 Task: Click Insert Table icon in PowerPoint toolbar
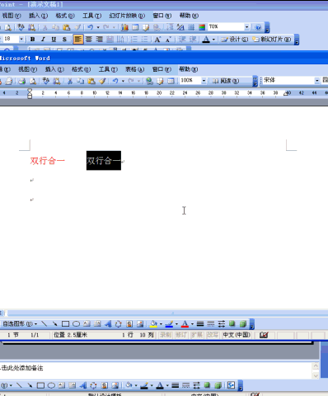pyautogui.click(x=135, y=27)
